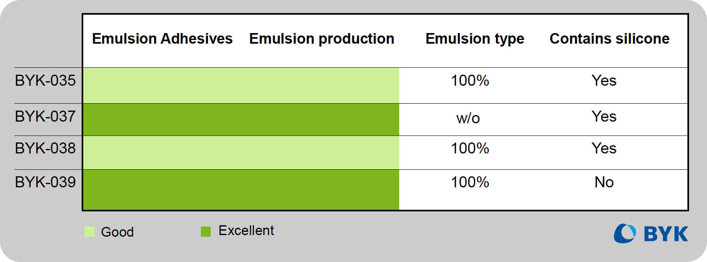Click the w/o emulsion type value
This screenshot has width=707, height=262.
[468, 118]
